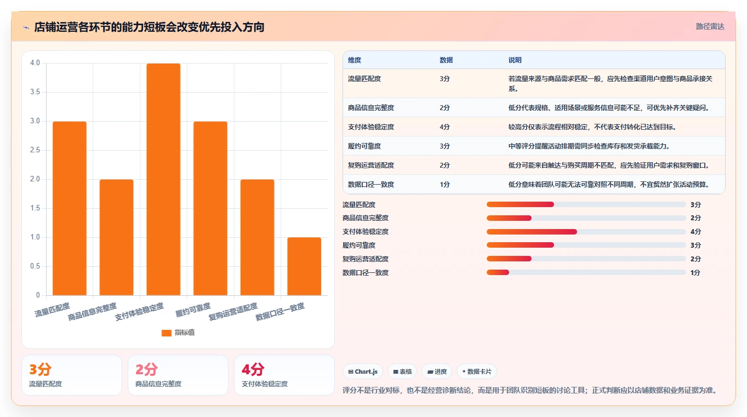Click the 数据 column header
The width and height of the screenshot is (747, 417).
click(x=446, y=60)
